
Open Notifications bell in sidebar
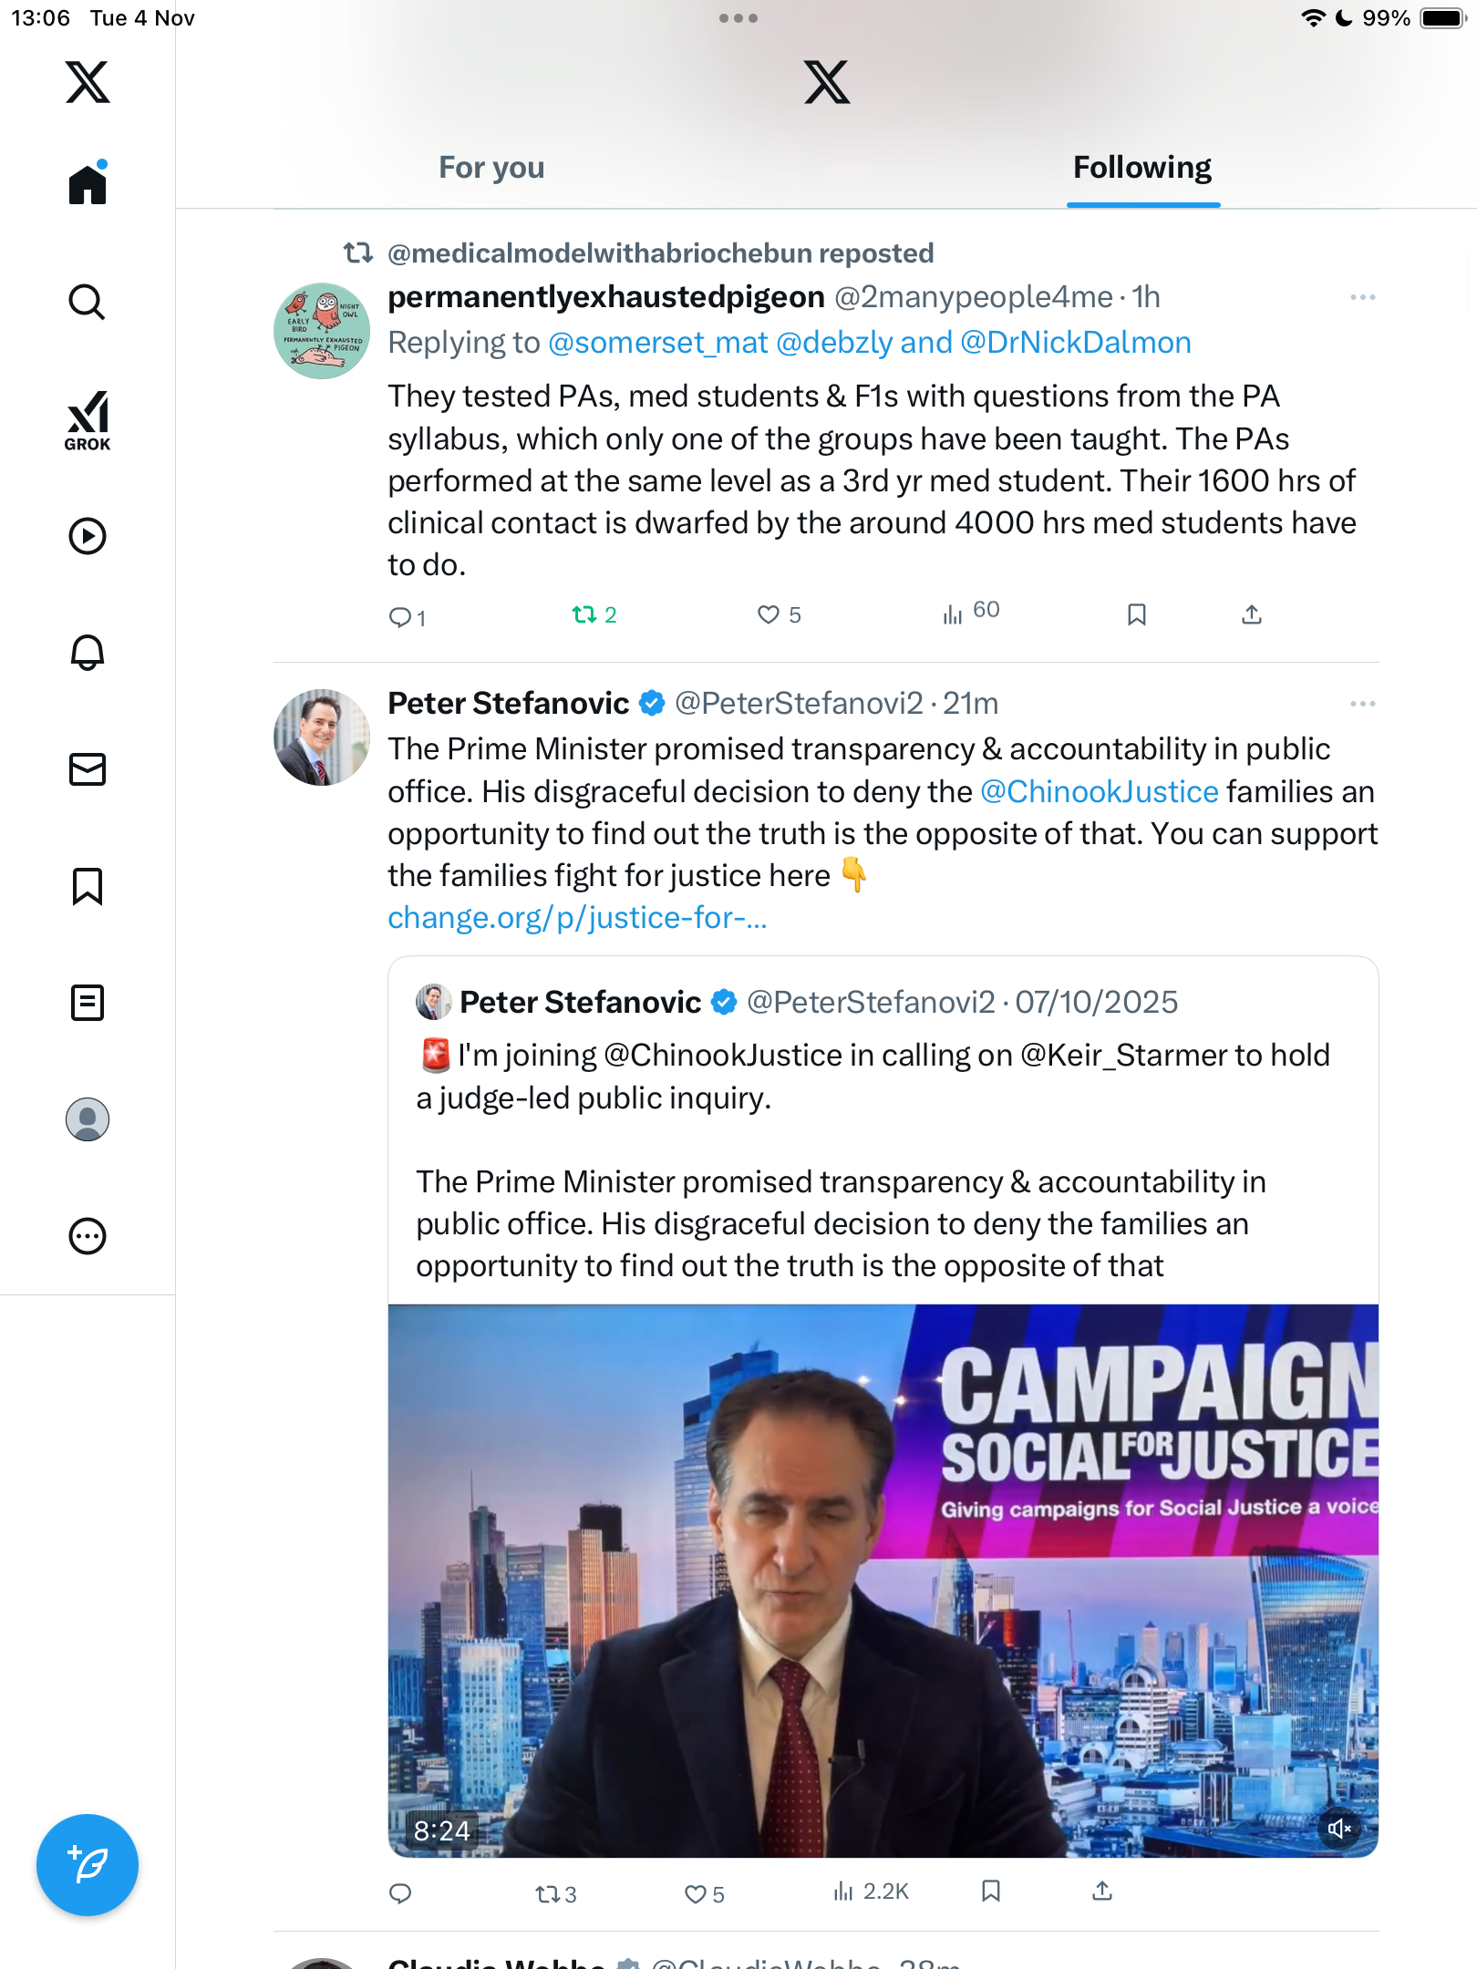tap(88, 653)
